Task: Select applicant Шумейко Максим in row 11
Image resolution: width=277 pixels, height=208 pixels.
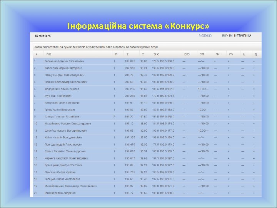Action: 66,131
